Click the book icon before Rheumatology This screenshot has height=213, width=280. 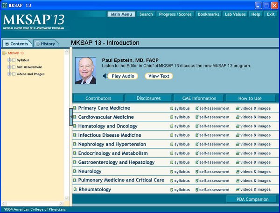click(x=75, y=189)
